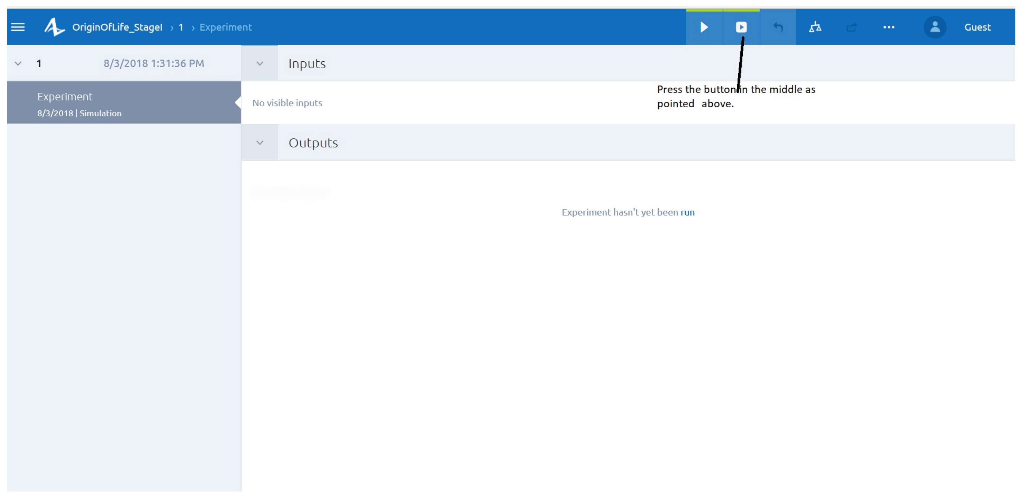
Task: Click Experiment breadcrumb item
Action: click(225, 27)
